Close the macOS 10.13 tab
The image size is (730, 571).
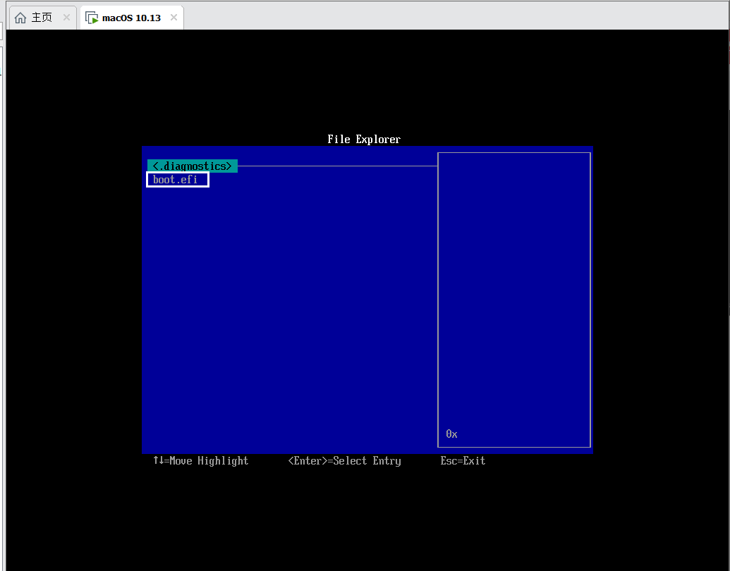click(174, 17)
